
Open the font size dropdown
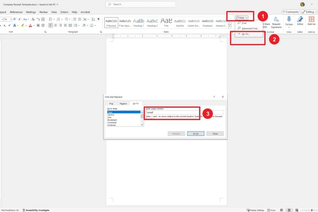coord(10,19)
